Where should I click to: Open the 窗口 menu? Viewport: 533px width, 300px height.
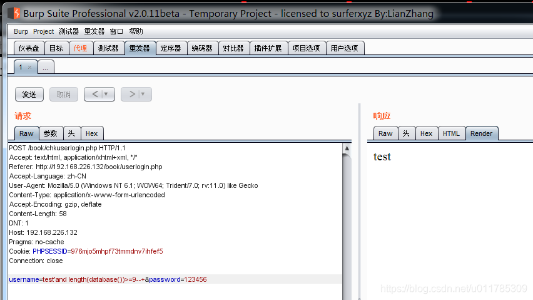[x=116, y=31]
